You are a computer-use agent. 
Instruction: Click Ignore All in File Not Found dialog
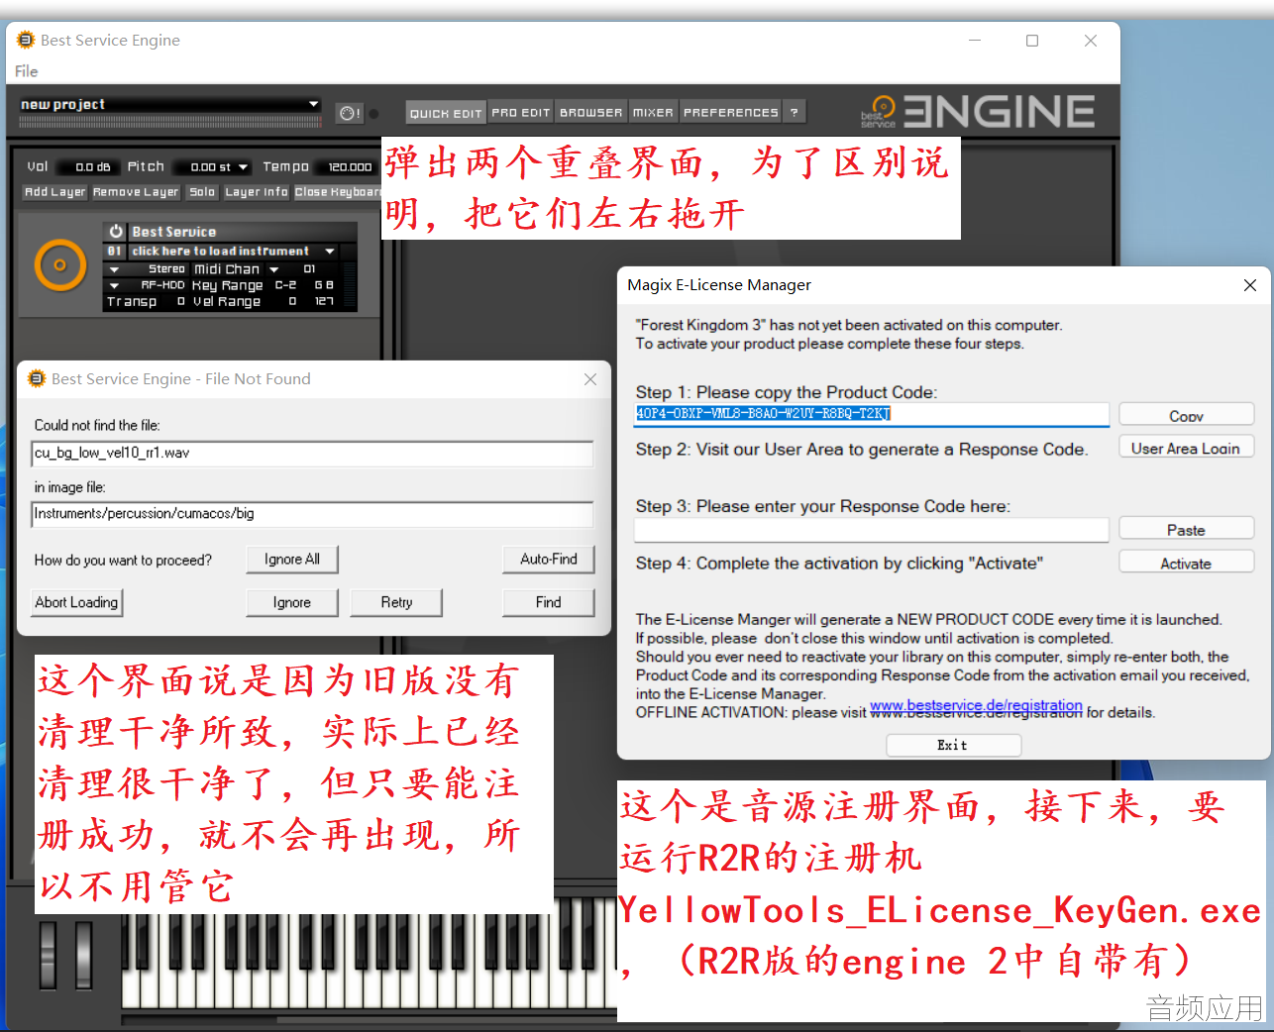click(x=292, y=560)
